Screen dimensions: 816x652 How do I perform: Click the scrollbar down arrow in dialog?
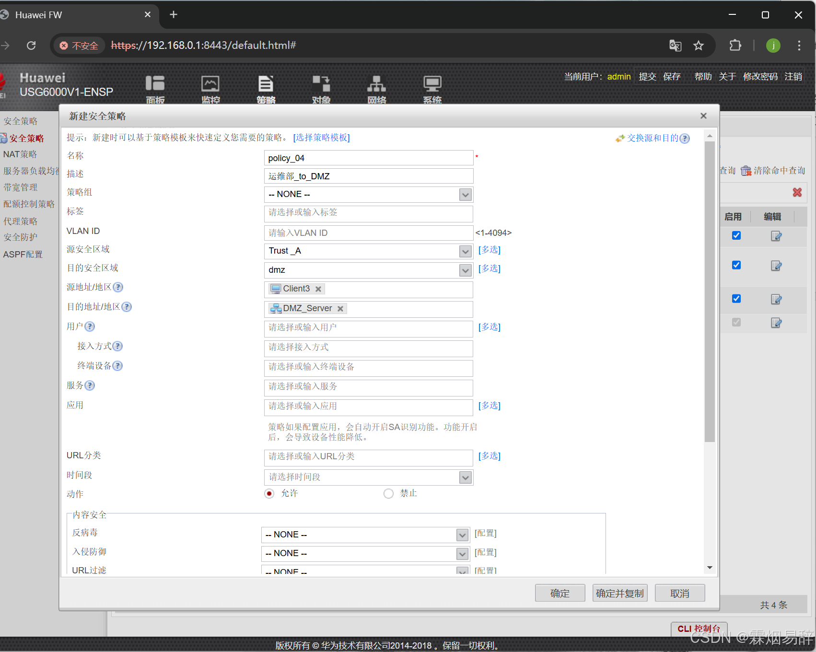pyautogui.click(x=710, y=568)
